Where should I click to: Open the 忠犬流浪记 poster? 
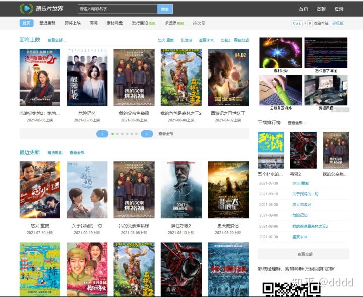[x=228, y=190]
